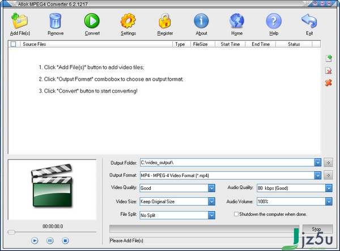Open the Video Quality dropdown
The height and width of the screenshot is (251, 340).
211,188
